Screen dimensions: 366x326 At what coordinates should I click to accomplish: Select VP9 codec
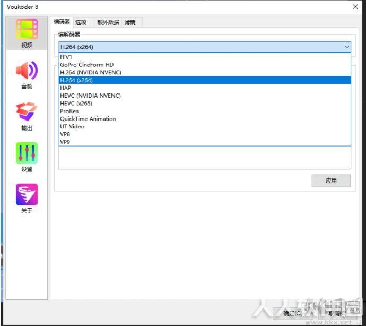205,142
